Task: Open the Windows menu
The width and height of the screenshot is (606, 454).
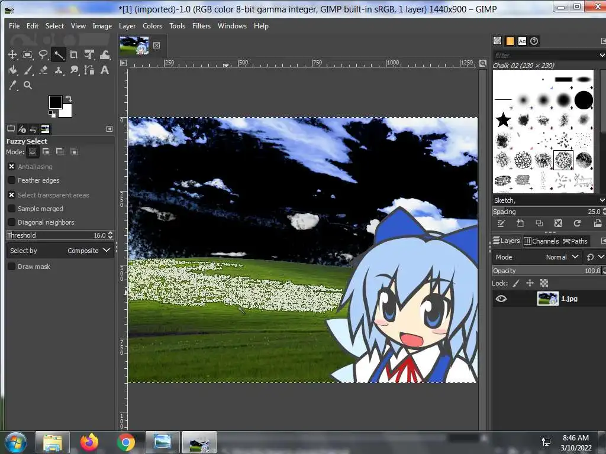Action: pyautogui.click(x=232, y=26)
